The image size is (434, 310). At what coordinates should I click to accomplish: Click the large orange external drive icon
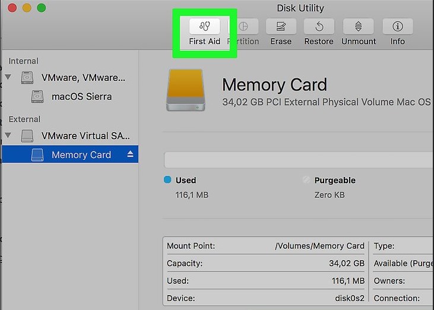(186, 90)
